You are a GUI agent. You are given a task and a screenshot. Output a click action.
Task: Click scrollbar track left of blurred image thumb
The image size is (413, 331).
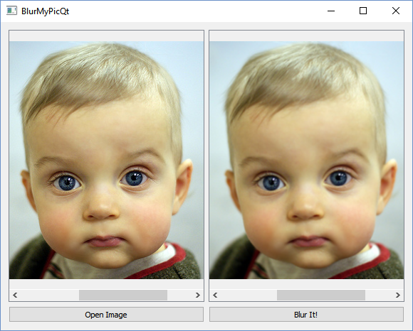[x=249, y=295]
